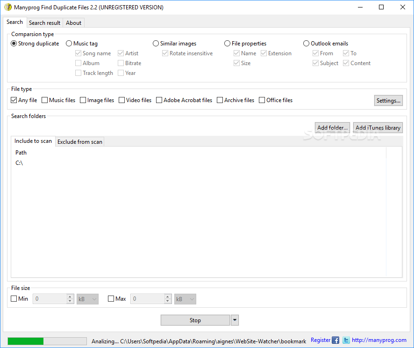The image size is (414, 348).
Task: Click Add iTunes library button
Action: point(378,127)
